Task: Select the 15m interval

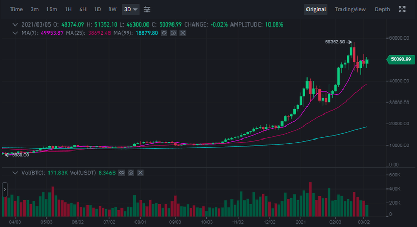Action: tap(52, 9)
